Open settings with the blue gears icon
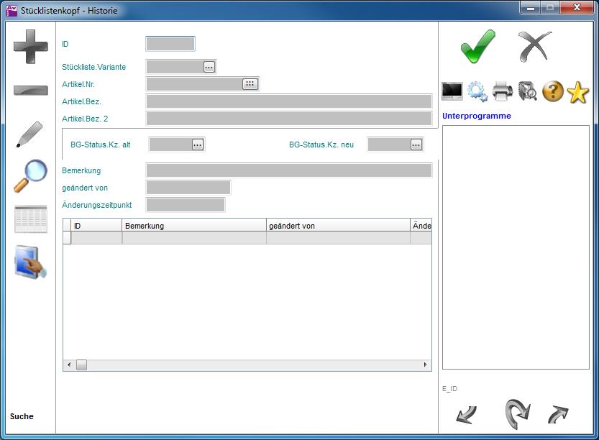599x440 pixels. point(477,91)
